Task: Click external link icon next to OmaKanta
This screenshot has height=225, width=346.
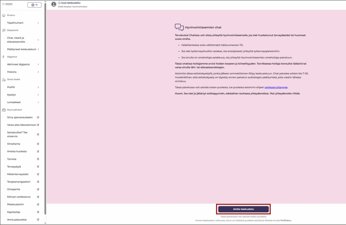Action: pyautogui.click(x=38, y=144)
